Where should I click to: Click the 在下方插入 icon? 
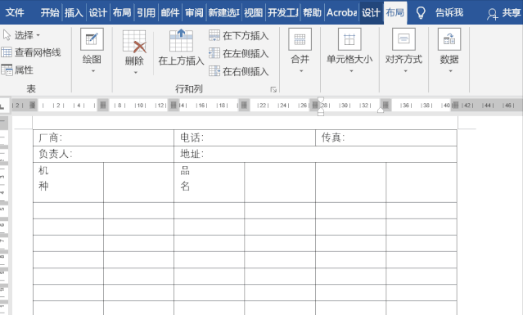coord(214,35)
